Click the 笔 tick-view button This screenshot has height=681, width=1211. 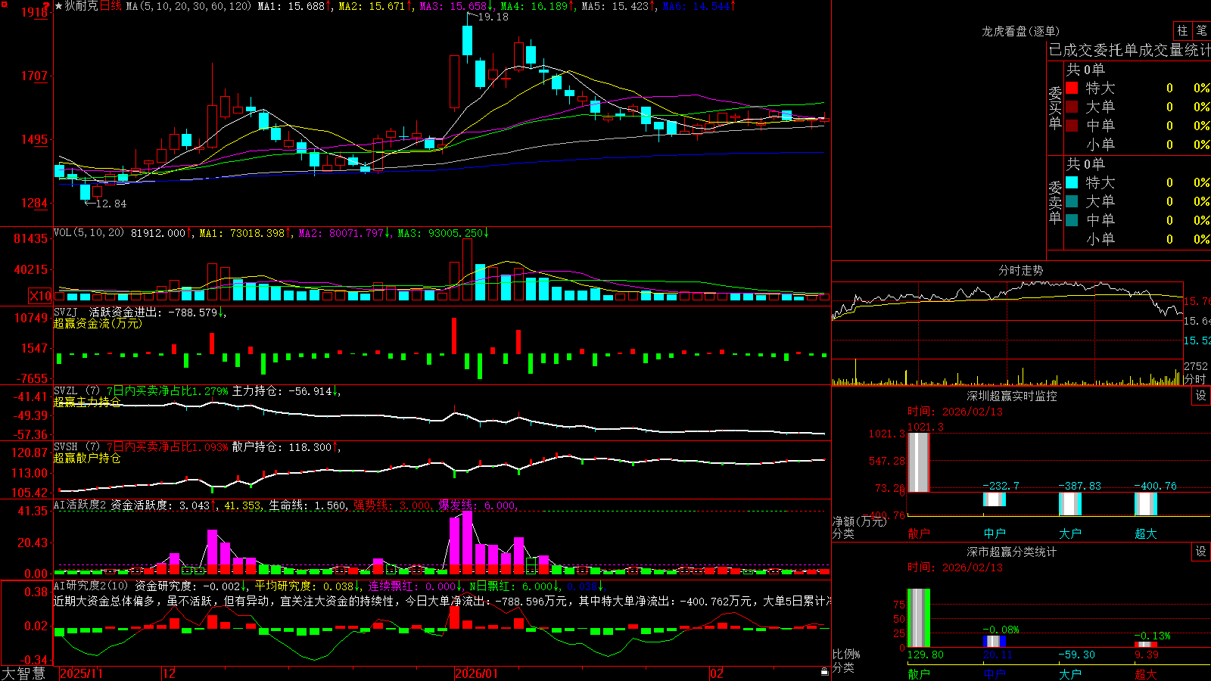tap(1201, 31)
